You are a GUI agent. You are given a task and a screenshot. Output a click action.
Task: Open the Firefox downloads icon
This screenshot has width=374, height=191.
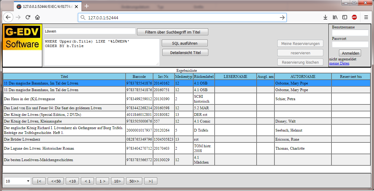click(325, 18)
